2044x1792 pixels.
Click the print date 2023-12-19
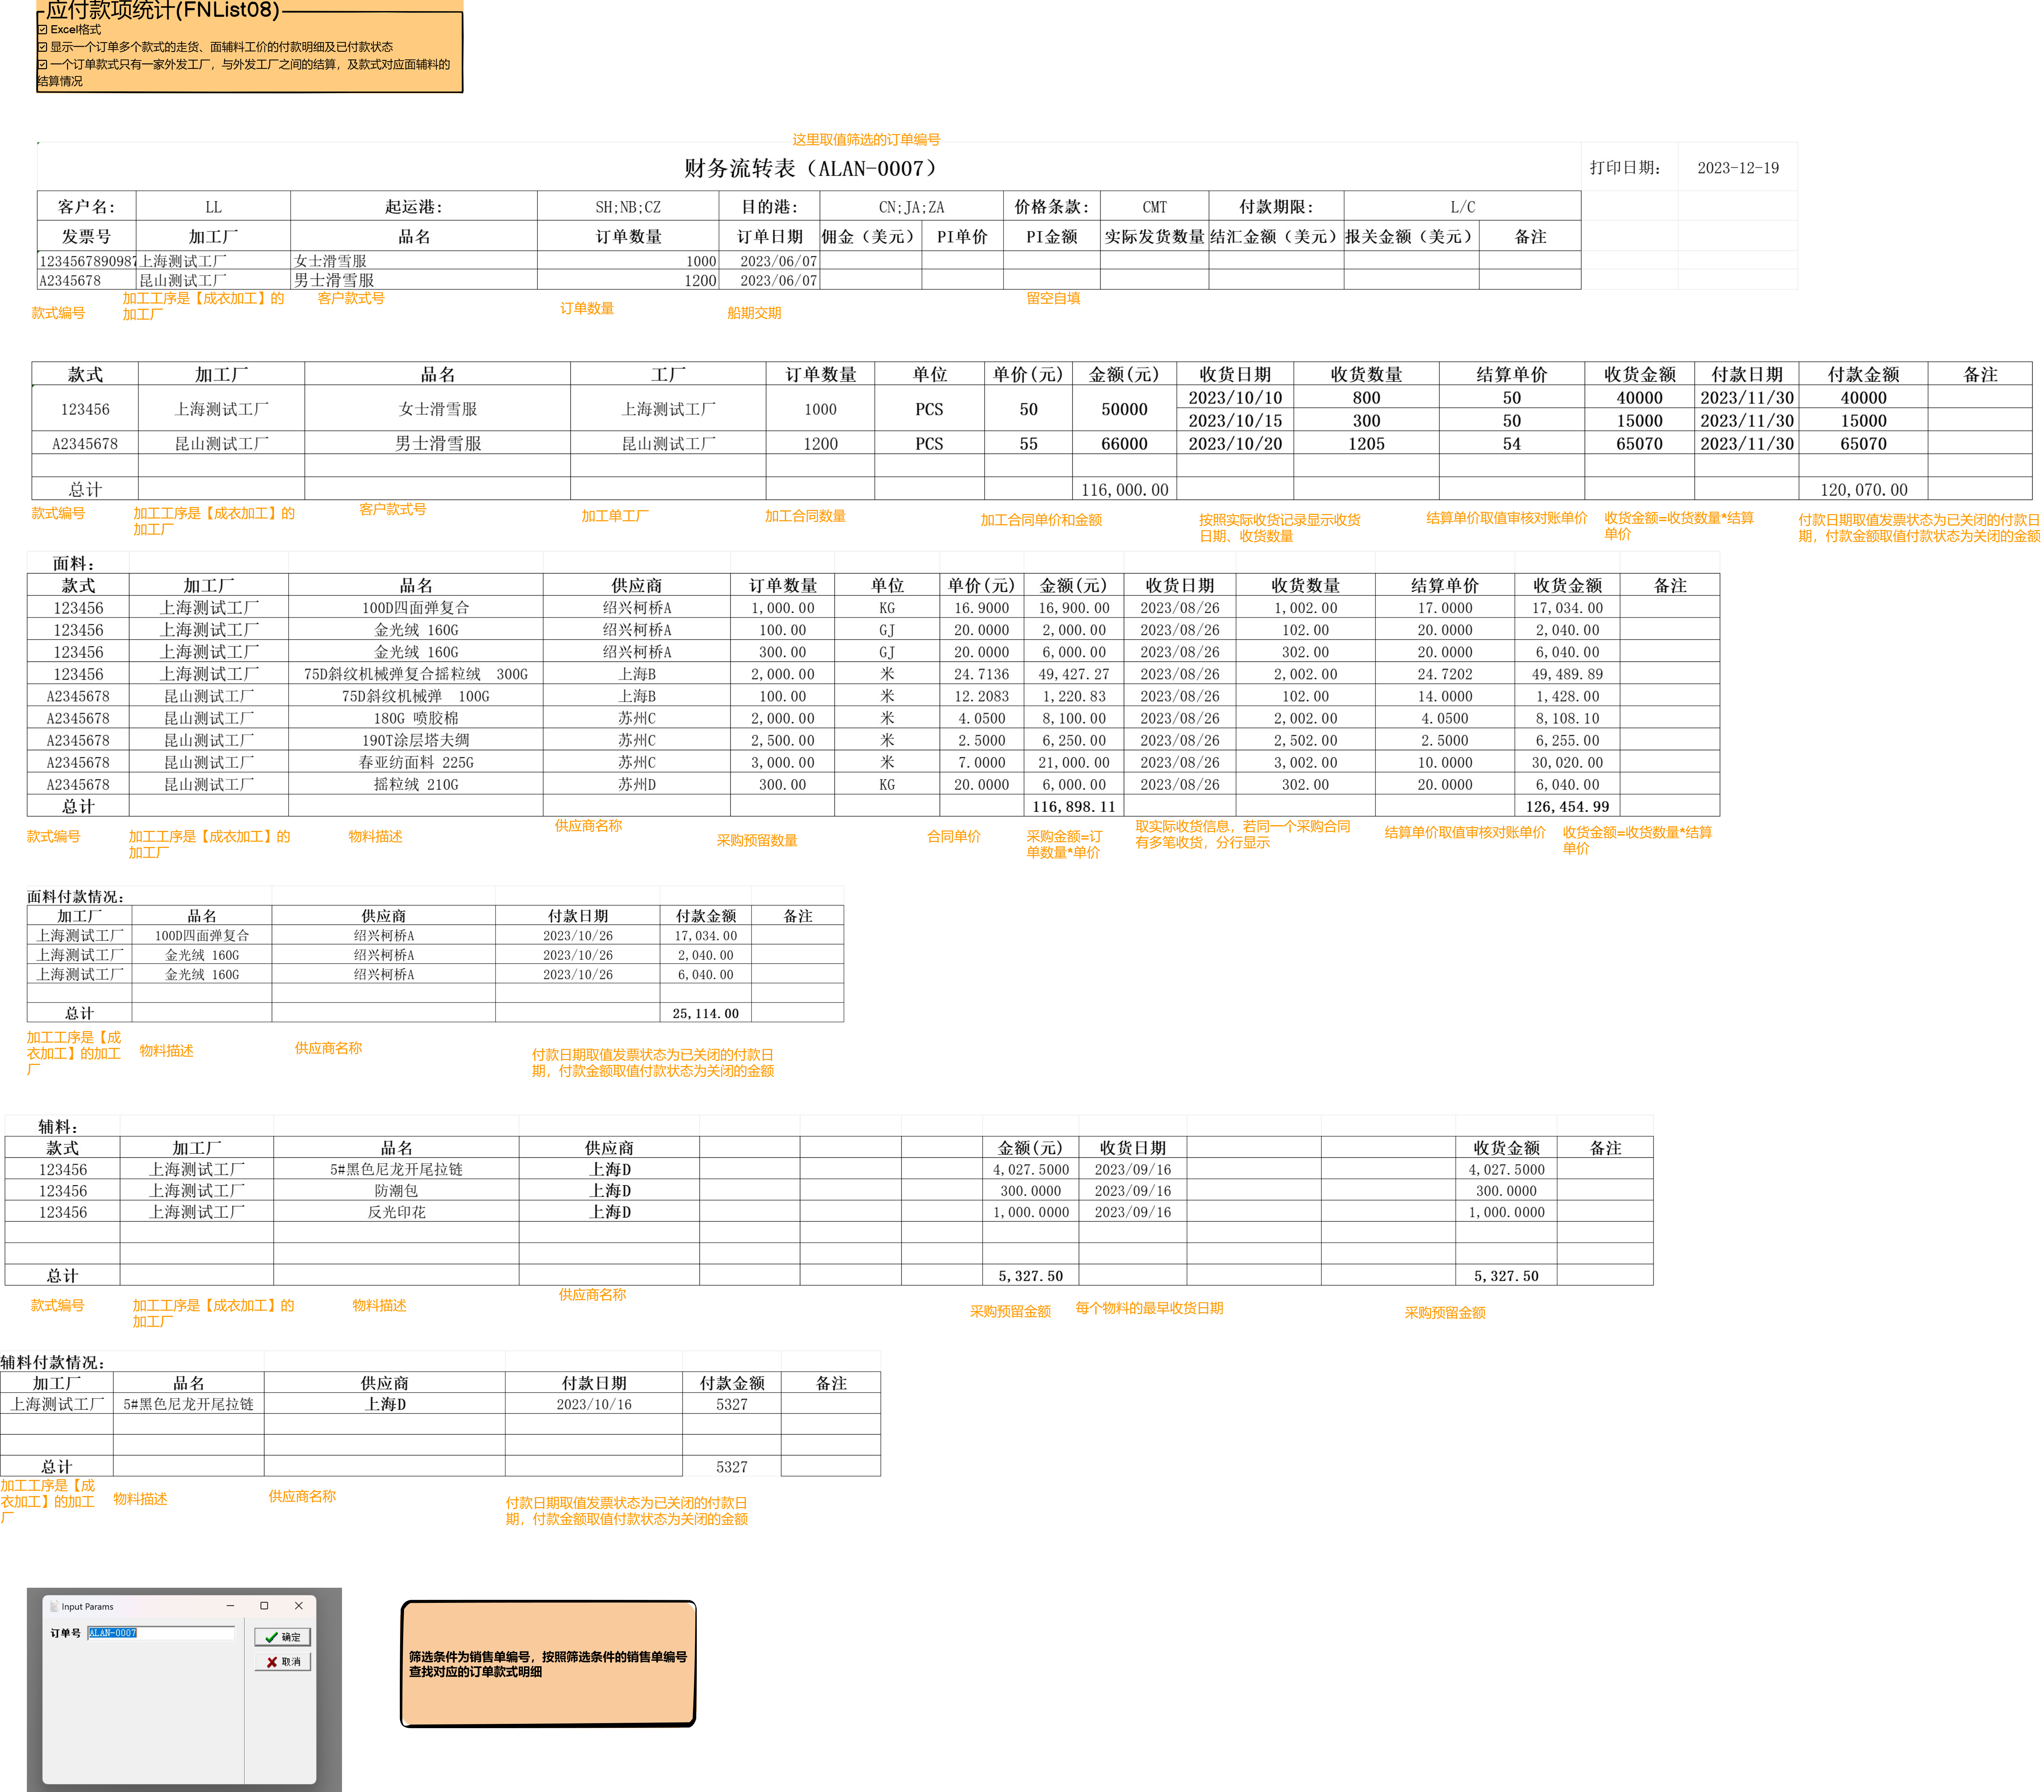point(1738,168)
